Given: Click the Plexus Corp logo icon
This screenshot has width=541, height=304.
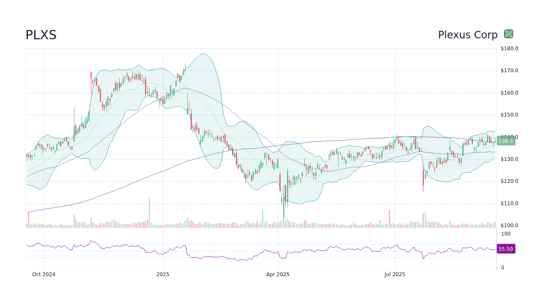Looking at the screenshot, I should 508,34.
